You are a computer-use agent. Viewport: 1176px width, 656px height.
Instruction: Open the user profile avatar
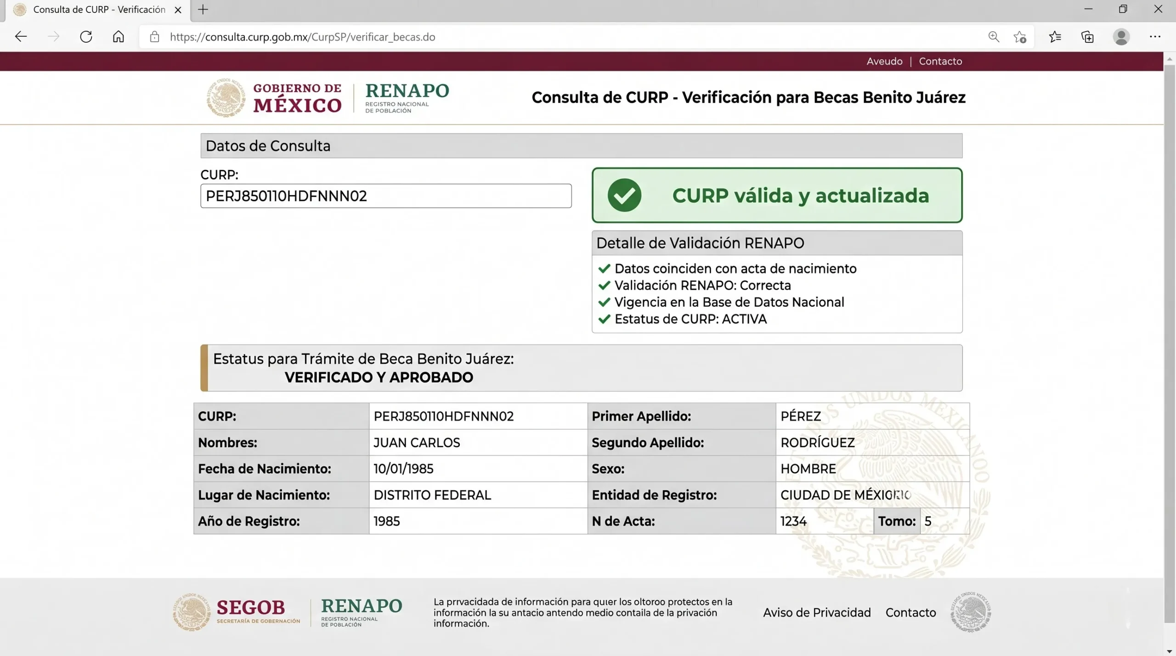(1121, 37)
